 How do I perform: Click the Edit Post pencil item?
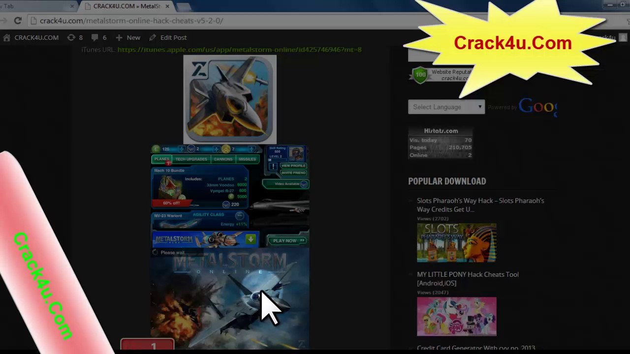pos(168,37)
